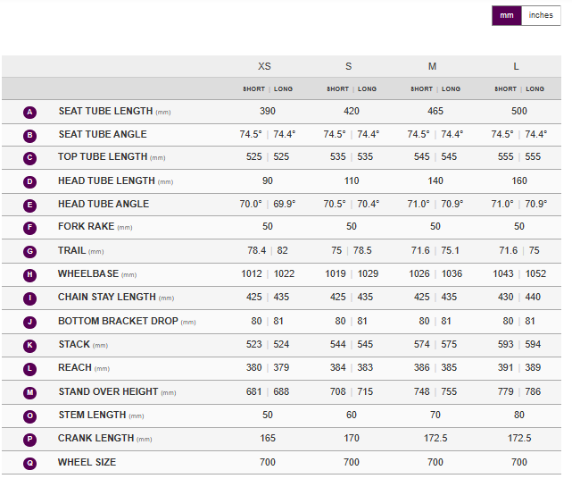The width and height of the screenshot is (572, 487).
Task: Click the letter L reach badge
Action: point(30,368)
